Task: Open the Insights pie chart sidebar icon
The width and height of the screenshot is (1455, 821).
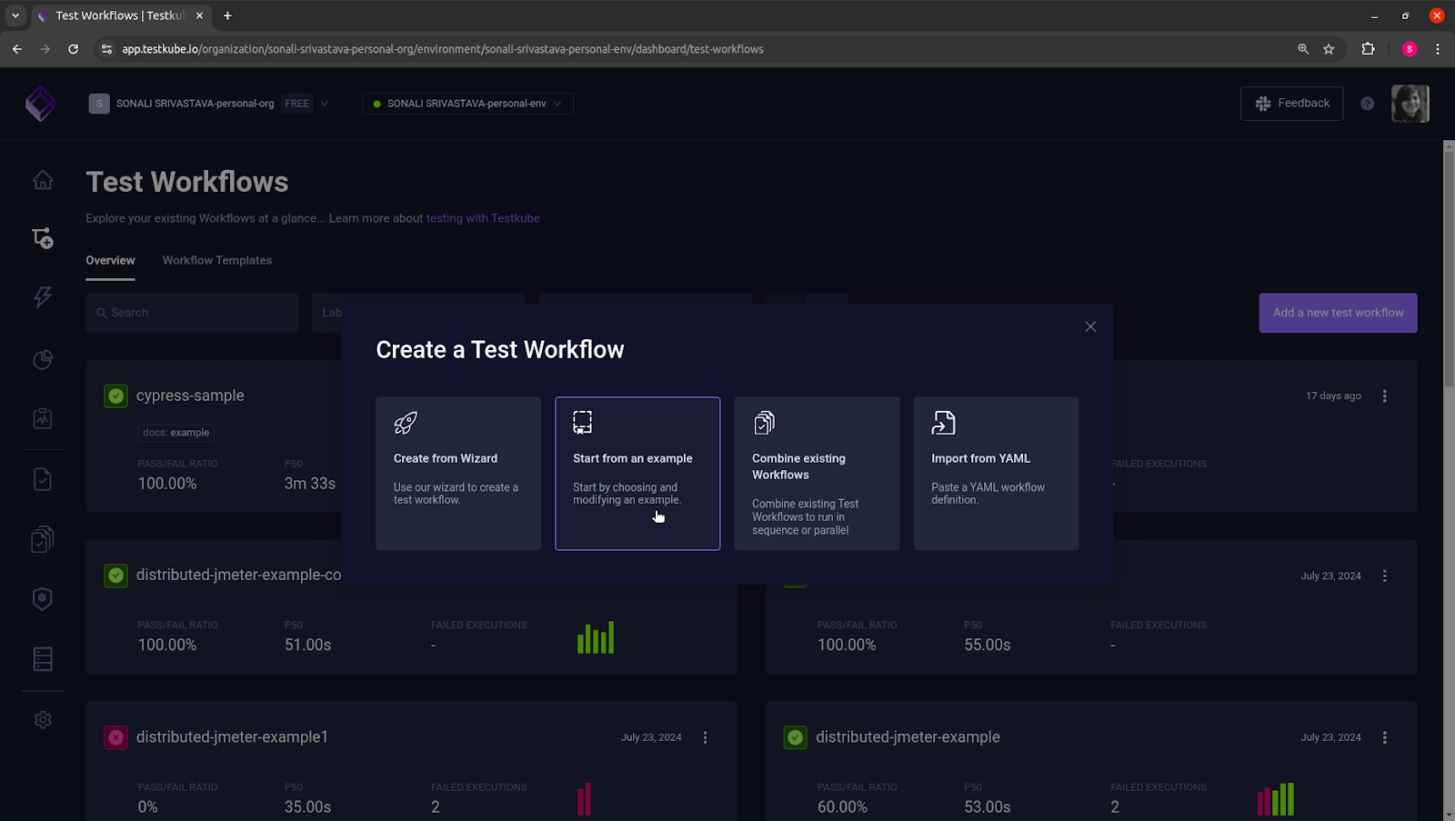Action: coord(43,359)
